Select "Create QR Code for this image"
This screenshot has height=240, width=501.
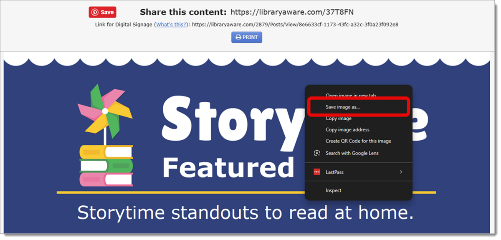(x=358, y=141)
